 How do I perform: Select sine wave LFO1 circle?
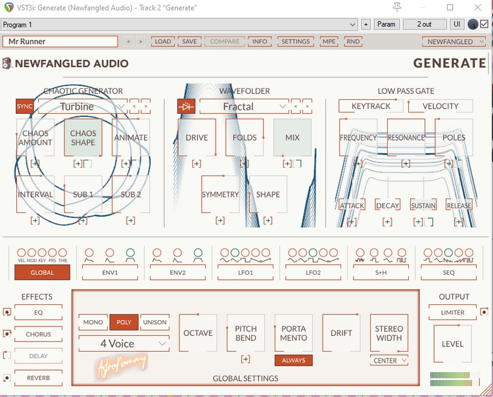click(225, 252)
